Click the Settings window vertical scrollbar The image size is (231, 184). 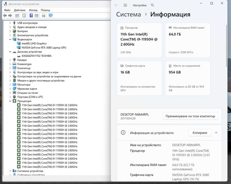point(227,46)
